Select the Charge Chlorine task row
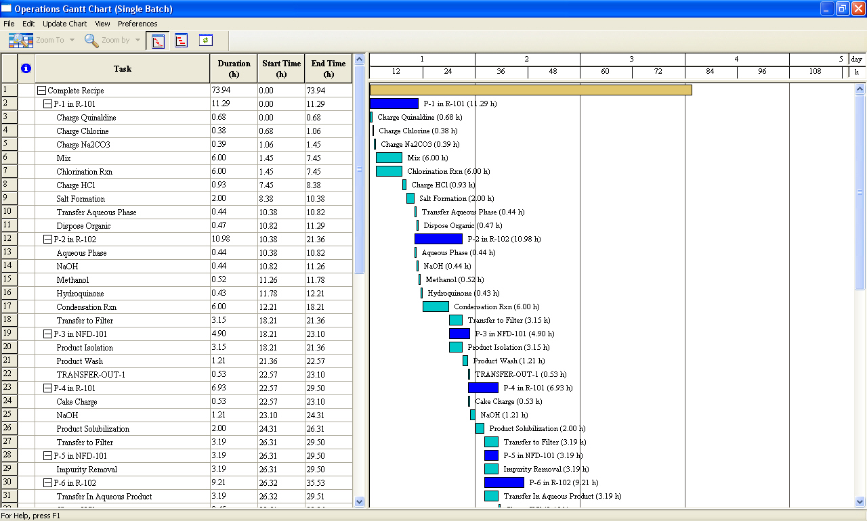The image size is (867, 521). coord(177,131)
